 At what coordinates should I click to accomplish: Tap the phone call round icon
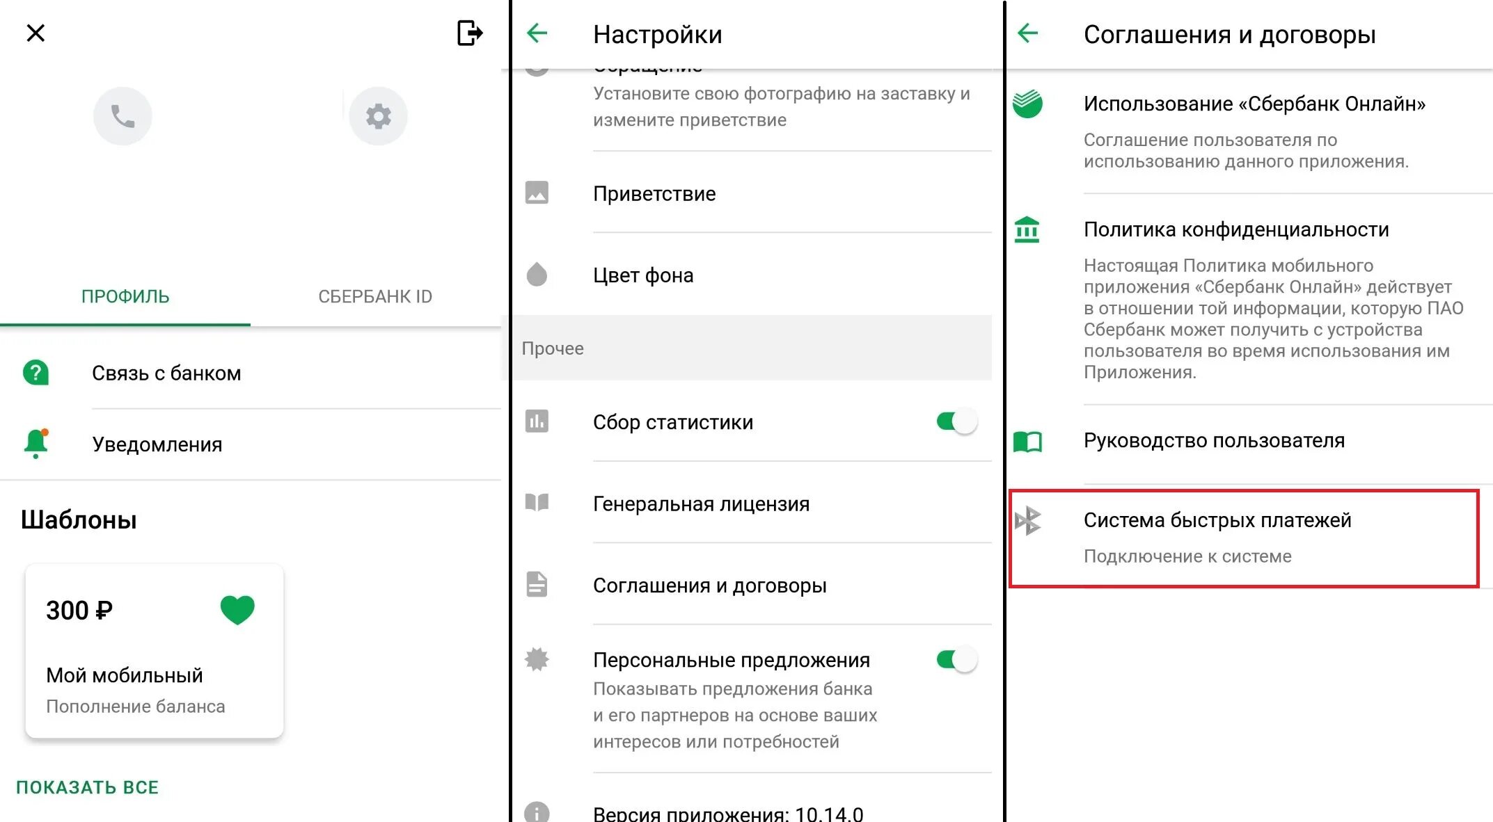(123, 116)
